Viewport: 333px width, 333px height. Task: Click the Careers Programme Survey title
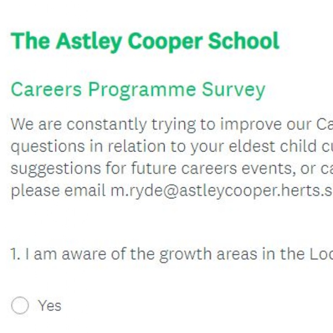click(138, 90)
